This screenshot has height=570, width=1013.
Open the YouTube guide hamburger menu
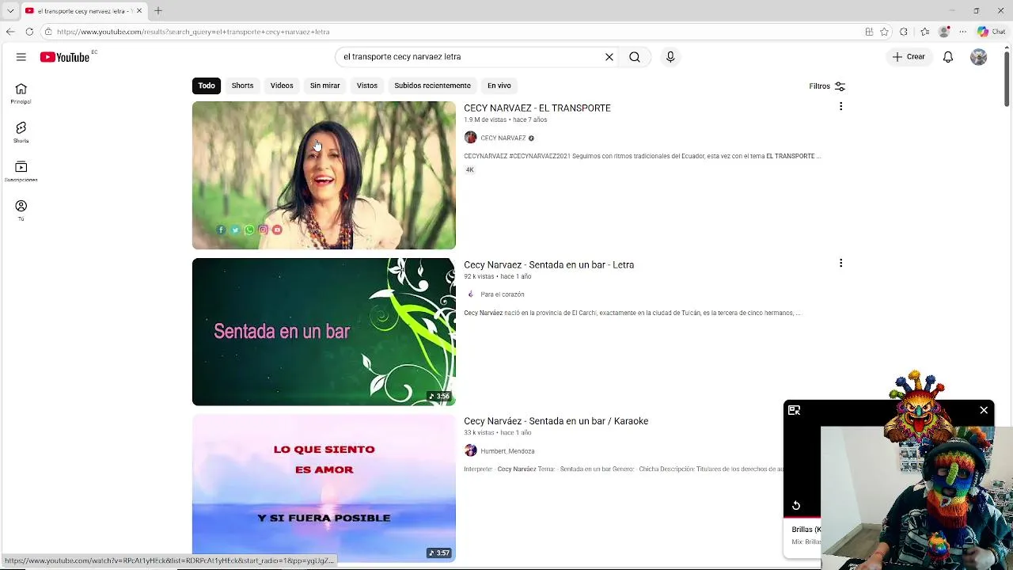tap(21, 57)
